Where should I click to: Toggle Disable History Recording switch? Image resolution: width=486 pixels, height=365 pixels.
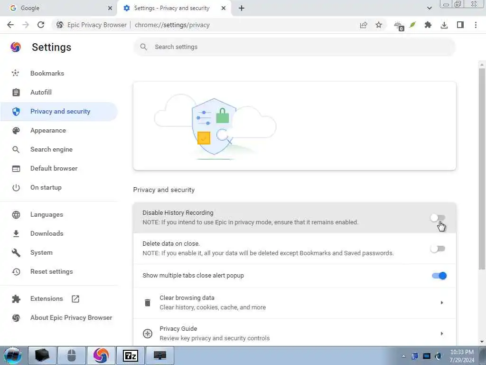pos(438,218)
